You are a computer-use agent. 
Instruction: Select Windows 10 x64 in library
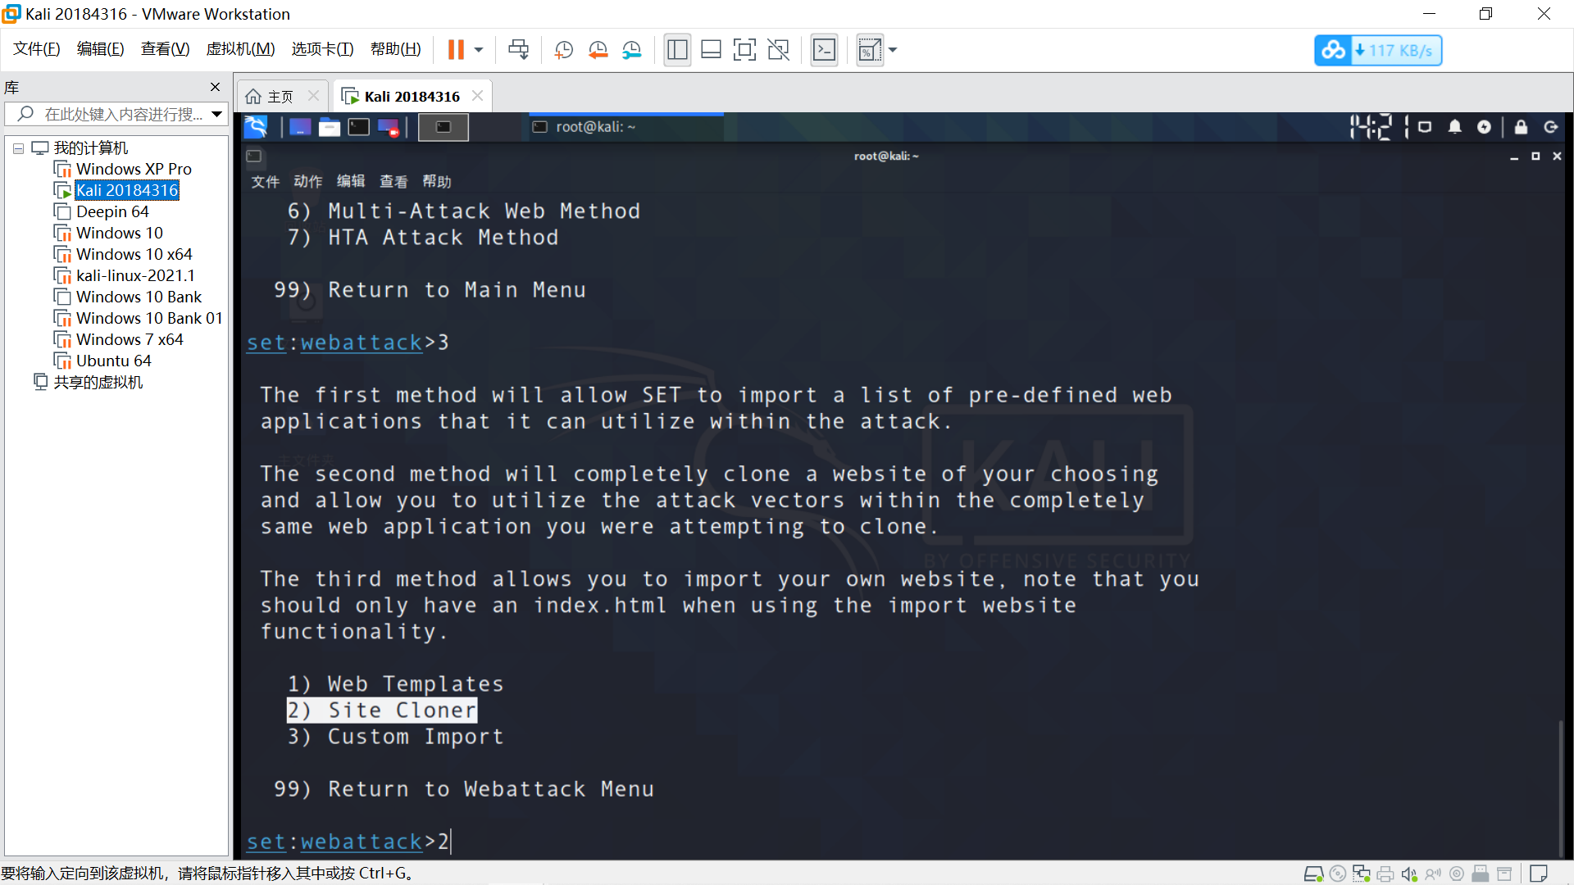point(134,254)
